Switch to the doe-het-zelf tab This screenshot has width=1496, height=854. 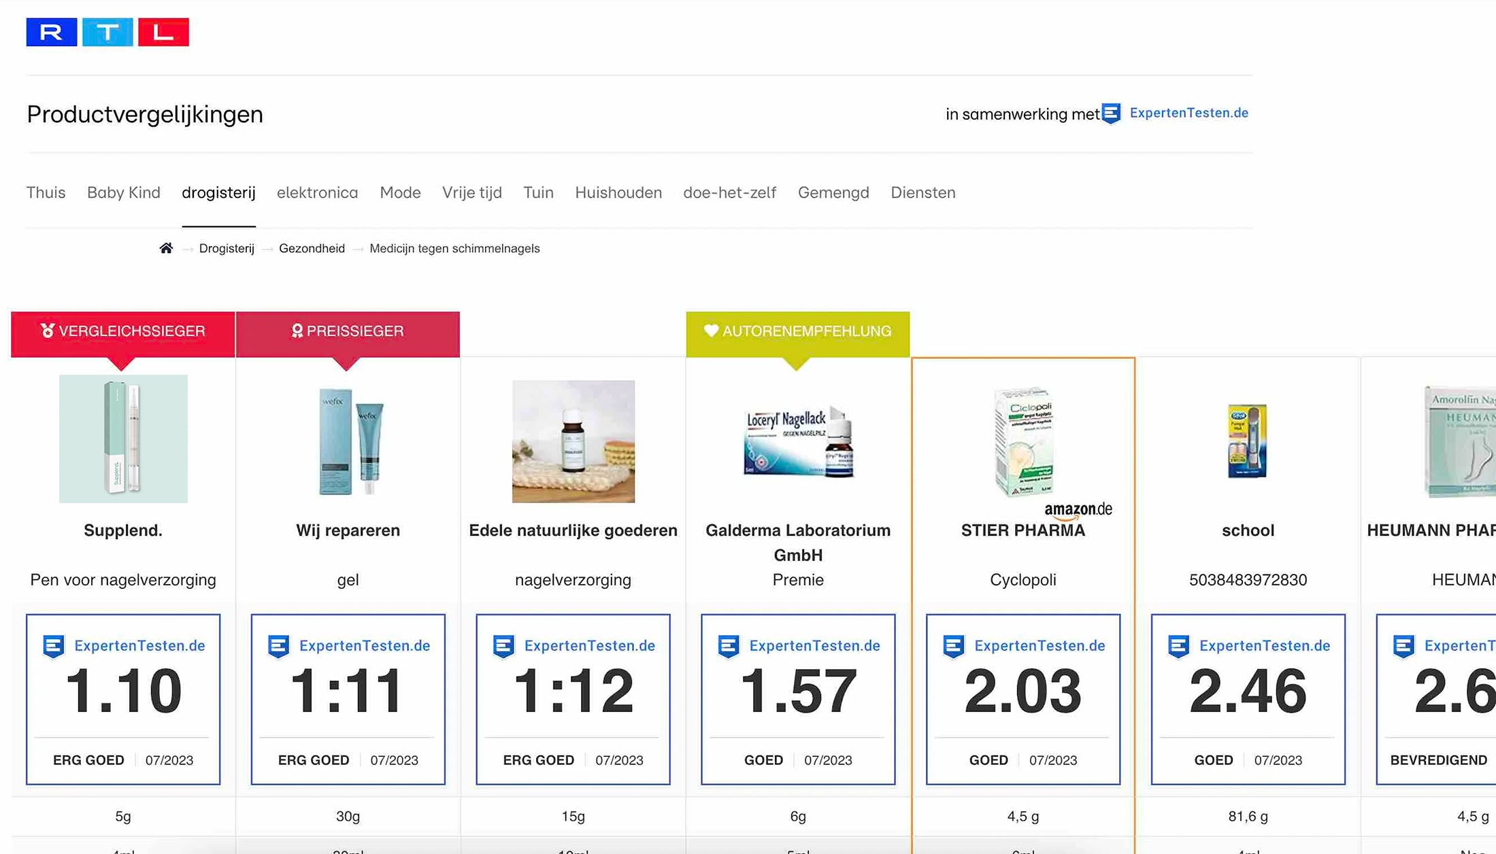pyautogui.click(x=729, y=192)
